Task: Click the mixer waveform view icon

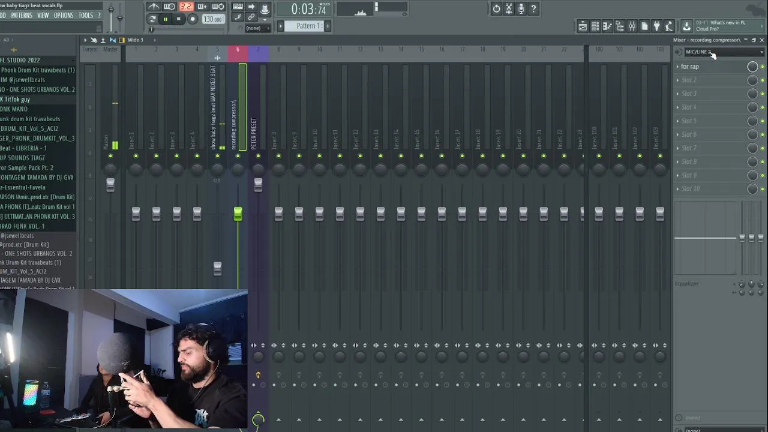Action: coord(103,40)
